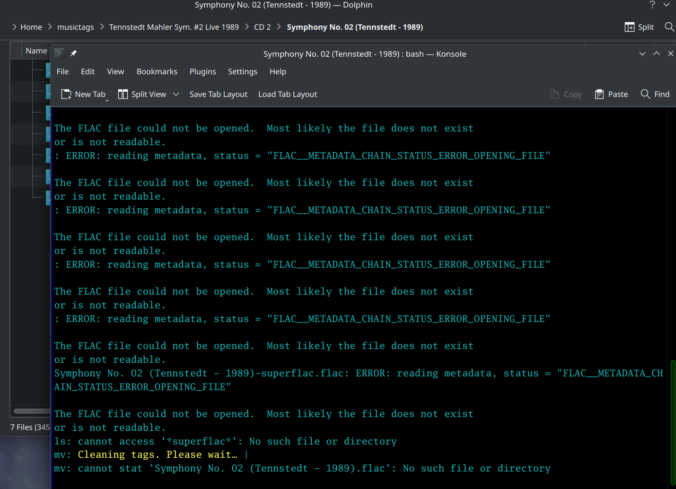This screenshot has width=676, height=489.
Task: Save the current tab layout
Action: tap(218, 94)
